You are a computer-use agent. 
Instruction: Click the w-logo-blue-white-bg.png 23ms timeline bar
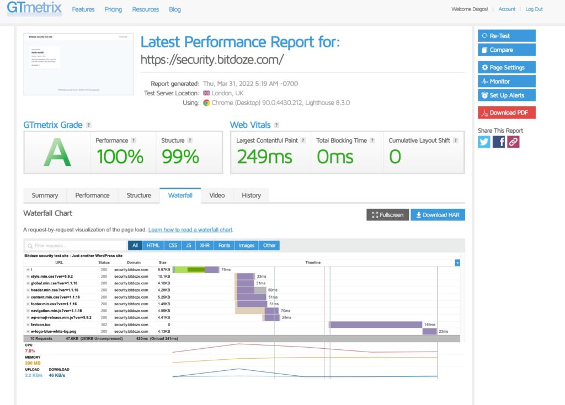click(429, 332)
